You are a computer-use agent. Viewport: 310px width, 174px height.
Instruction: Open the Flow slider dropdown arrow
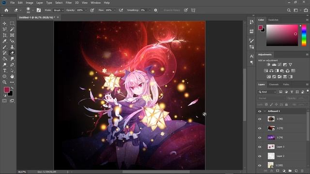114,10
